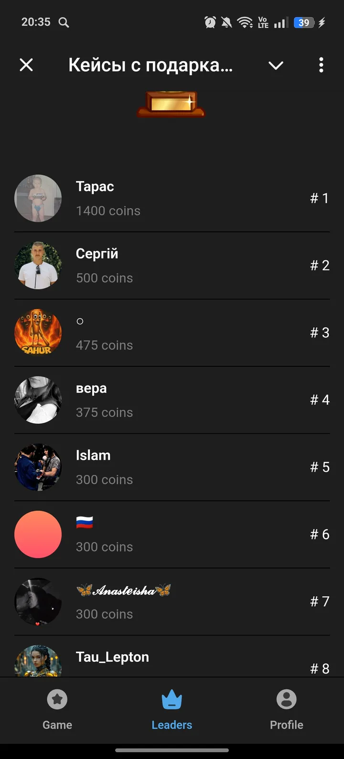This screenshot has width=344, height=759.
Task: Tap the Russian flag username
Action: pos(85,522)
